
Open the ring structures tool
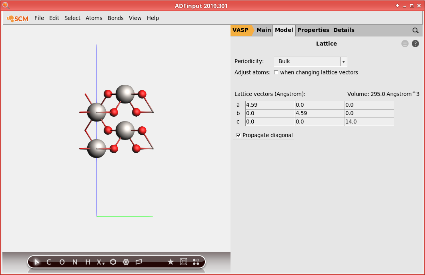[x=113, y=262]
